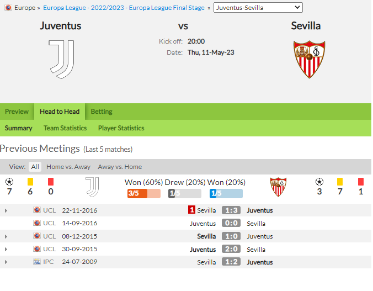Click UCL competition icon for 14-09-2016 match

click(x=37, y=223)
